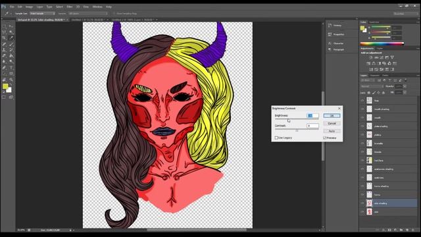The image size is (421, 237).
Task: Click the Contrast value input field
Action: click(312, 126)
